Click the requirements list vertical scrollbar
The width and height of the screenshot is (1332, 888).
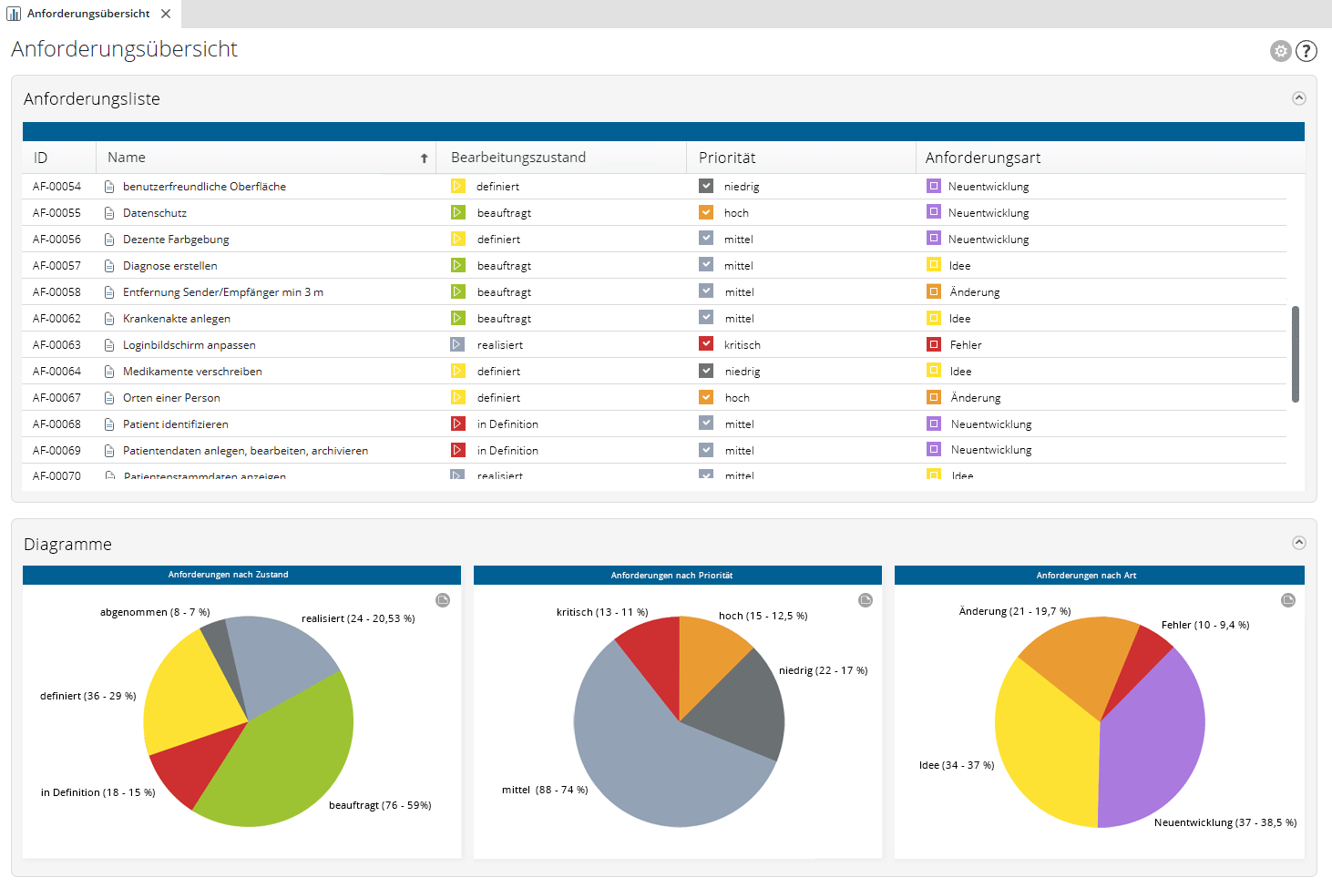[x=1296, y=353]
